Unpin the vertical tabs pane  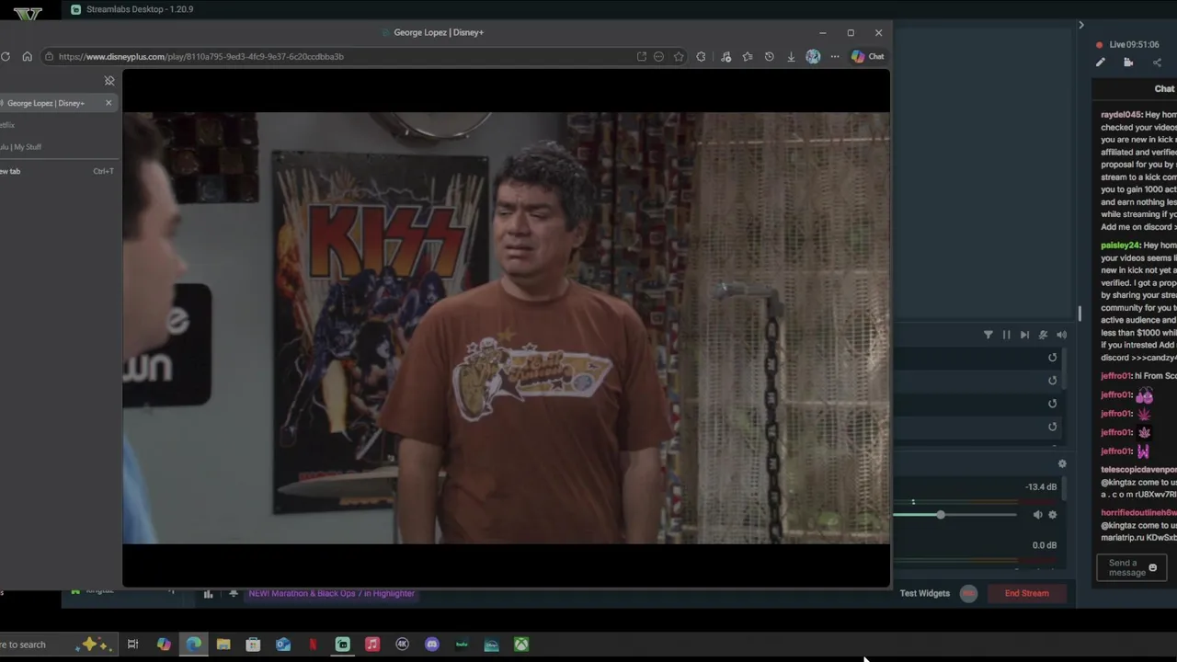(109, 81)
